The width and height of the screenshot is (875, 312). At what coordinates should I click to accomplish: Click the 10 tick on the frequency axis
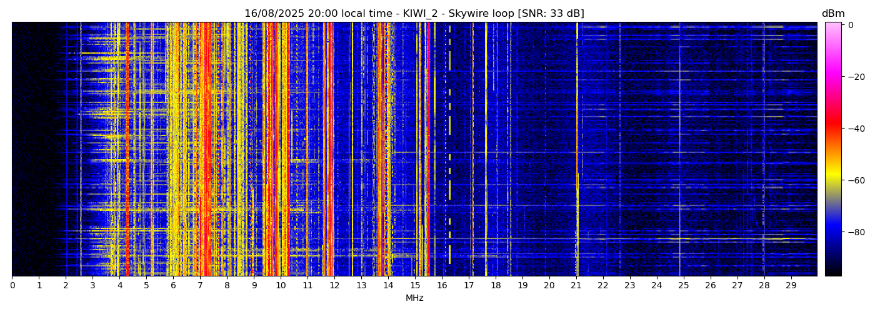281,285
